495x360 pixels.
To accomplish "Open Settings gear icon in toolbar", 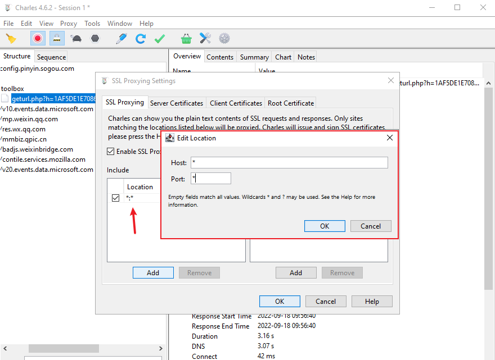I will pyautogui.click(x=224, y=38).
